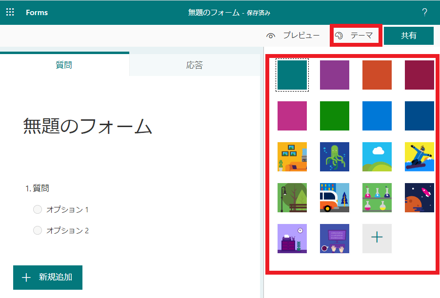Click the 新規追加 add new button
This screenshot has height=298, width=440.
(x=48, y=277)
